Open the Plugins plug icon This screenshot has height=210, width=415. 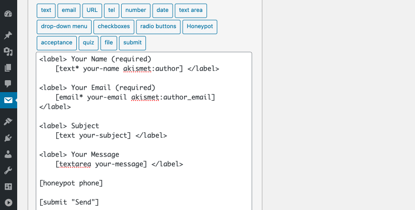coord(8,138)
